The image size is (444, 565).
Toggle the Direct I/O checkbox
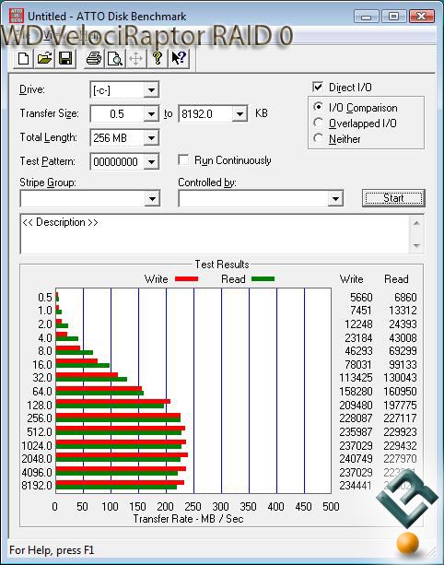coord(318,87)
